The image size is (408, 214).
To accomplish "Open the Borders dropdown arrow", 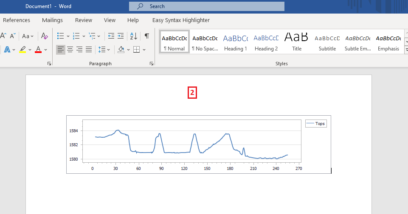I will (x=144, y=50).
